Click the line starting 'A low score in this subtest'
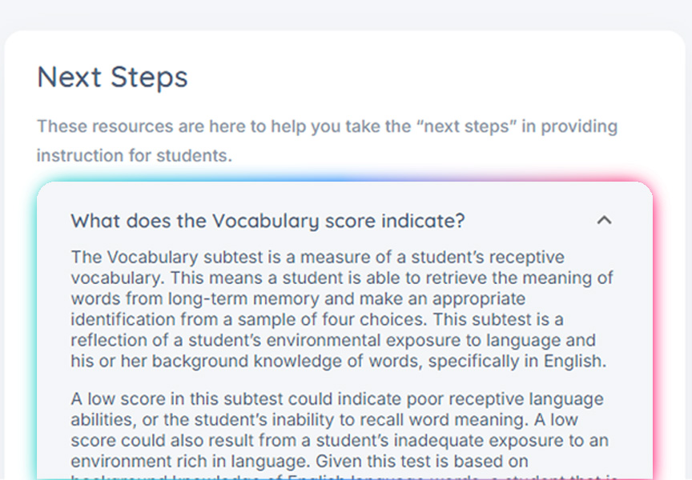Screen dimensions: 692x480 tap(337, 398)
